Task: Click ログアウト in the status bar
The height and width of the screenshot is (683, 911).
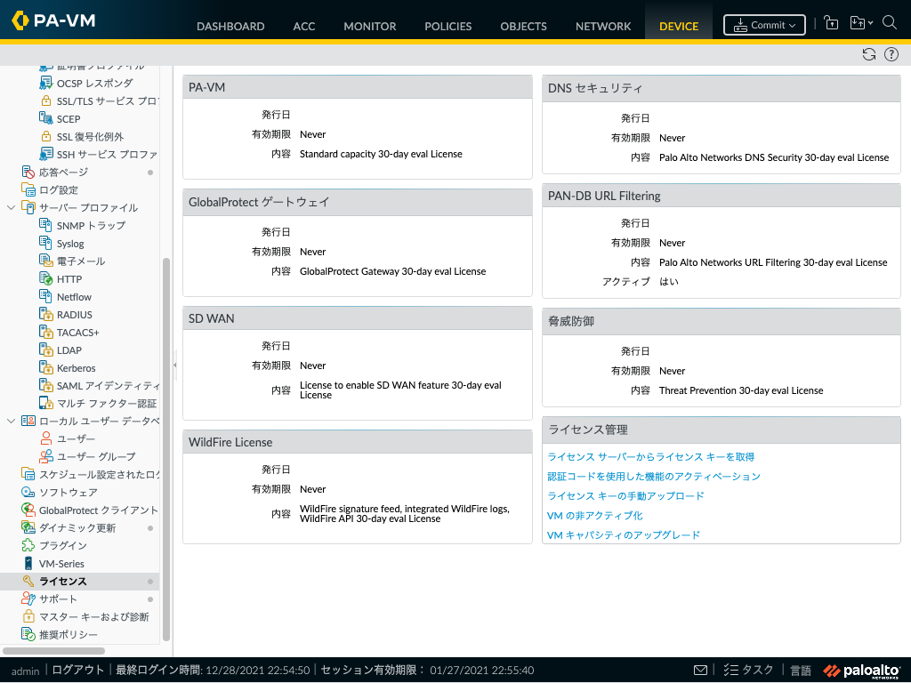Action: [78, 670]
